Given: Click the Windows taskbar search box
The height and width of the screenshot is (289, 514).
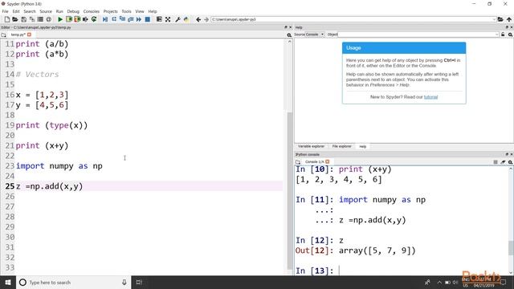Looking at the screenshot, I should point(73,282).
